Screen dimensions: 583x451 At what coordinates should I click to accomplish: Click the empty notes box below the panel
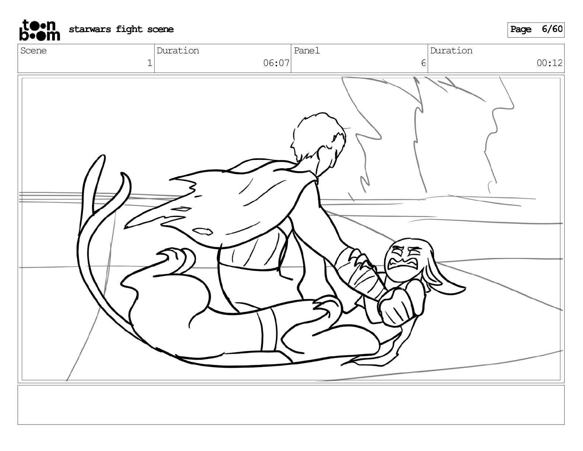coord(291,405)
